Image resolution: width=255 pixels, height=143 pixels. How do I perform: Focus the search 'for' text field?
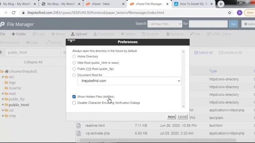pyautogui.click(x=208, y=24)
